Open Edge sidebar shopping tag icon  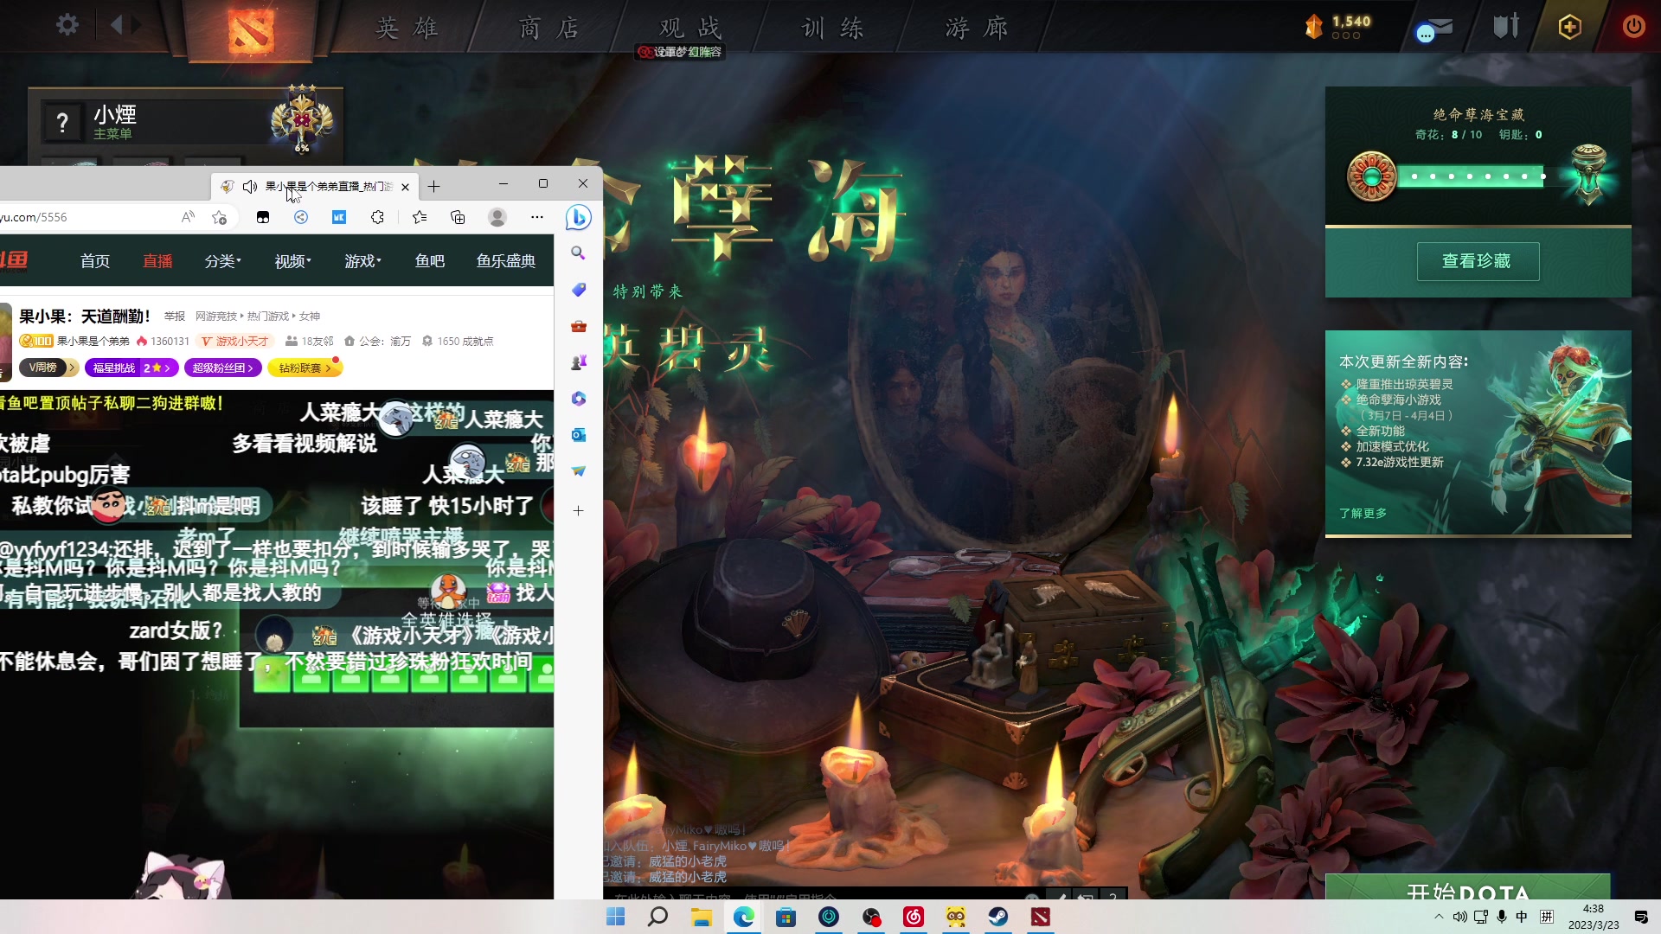point(579,290)
